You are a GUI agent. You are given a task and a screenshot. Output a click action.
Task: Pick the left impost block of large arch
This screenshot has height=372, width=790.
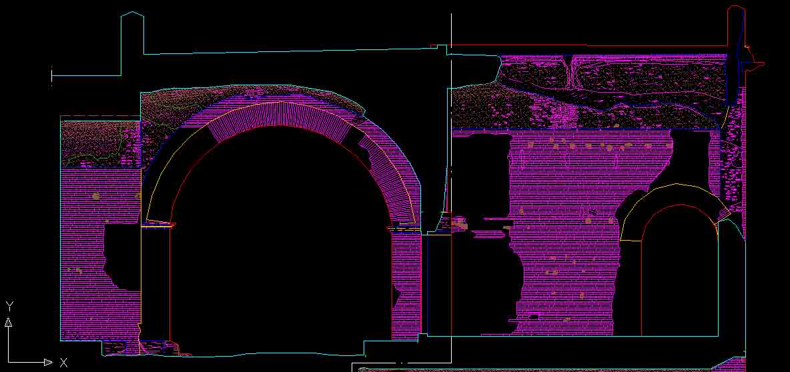coord(157,225)
